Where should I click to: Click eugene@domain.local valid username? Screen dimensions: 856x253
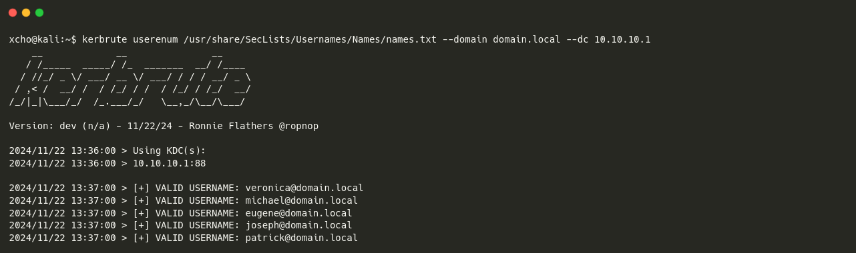click(x=298, y=213)
